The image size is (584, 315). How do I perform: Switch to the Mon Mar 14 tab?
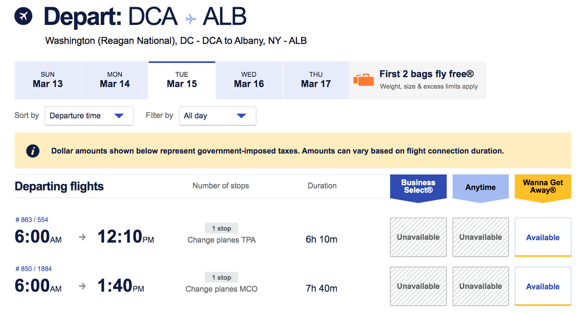[x=115, y=80]
